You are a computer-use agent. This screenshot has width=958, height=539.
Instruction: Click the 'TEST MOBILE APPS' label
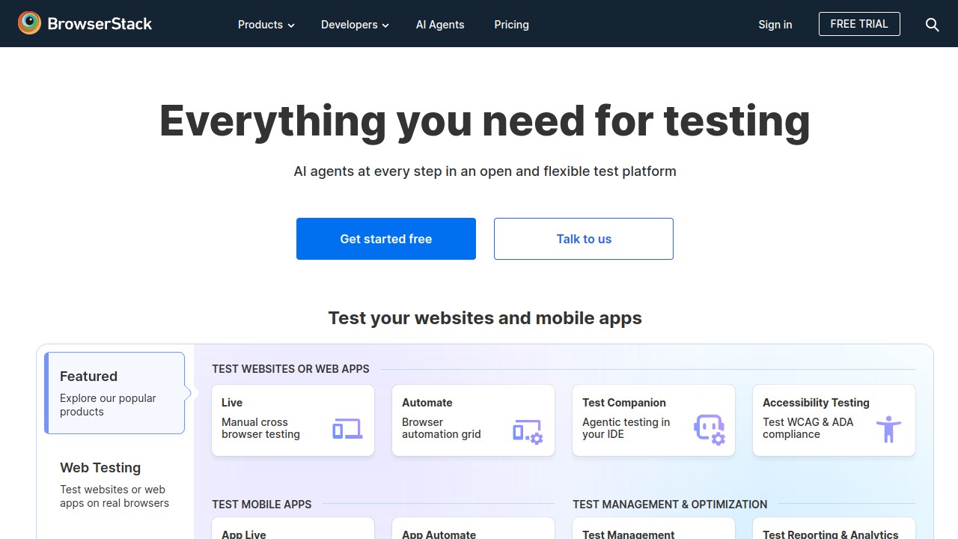[261, 505]
